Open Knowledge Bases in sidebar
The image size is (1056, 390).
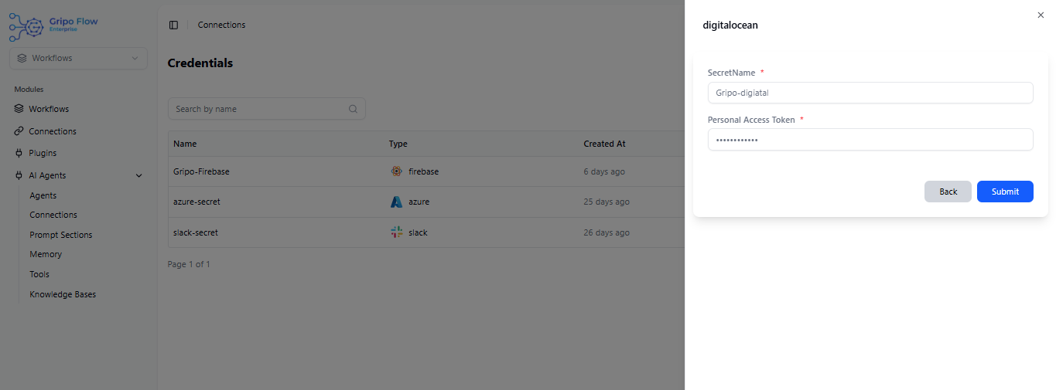(x=63, y=294)
